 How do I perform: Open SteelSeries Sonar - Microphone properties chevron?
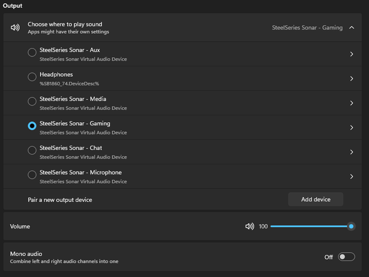352,176
